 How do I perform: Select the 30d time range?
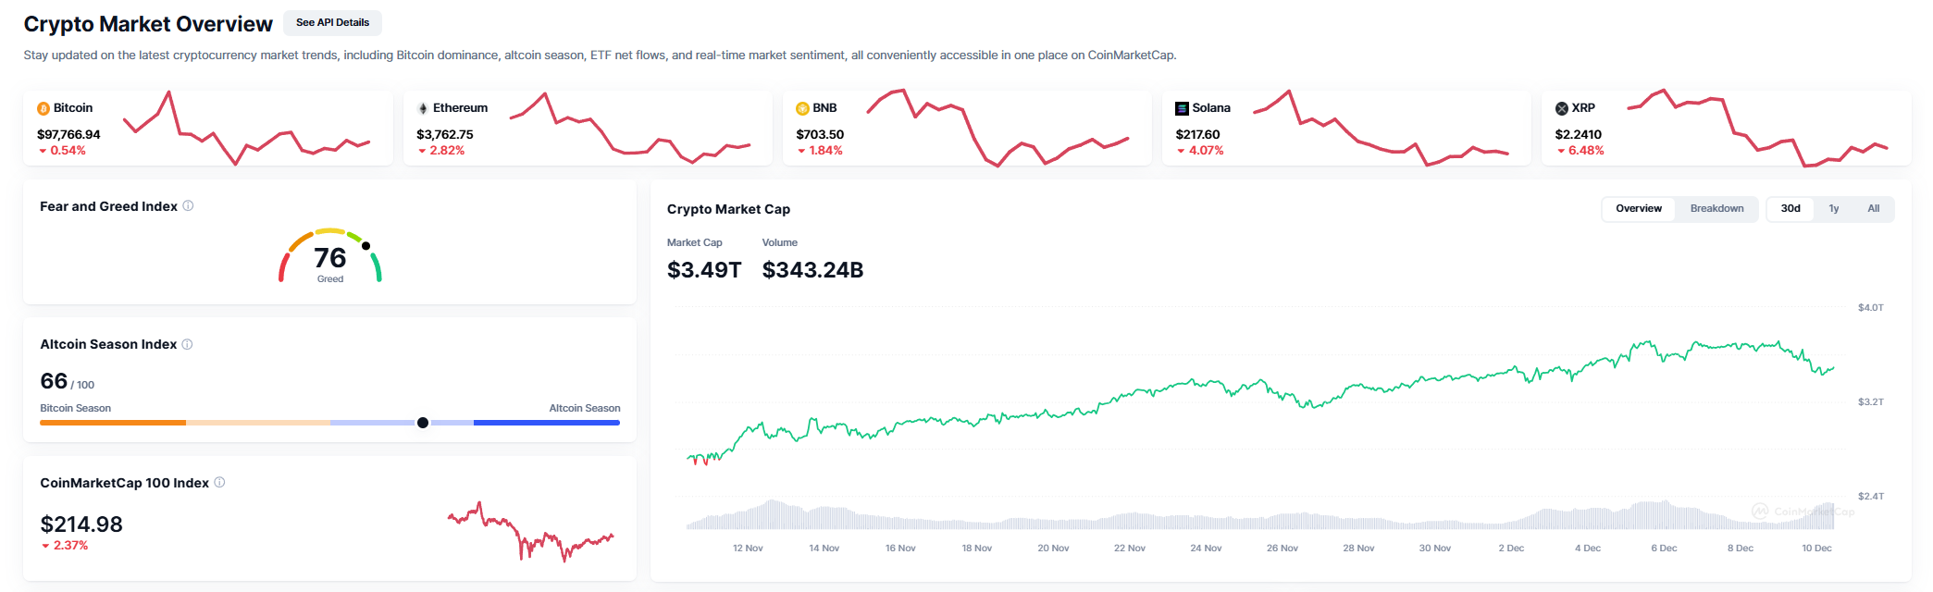point(1791,209)
